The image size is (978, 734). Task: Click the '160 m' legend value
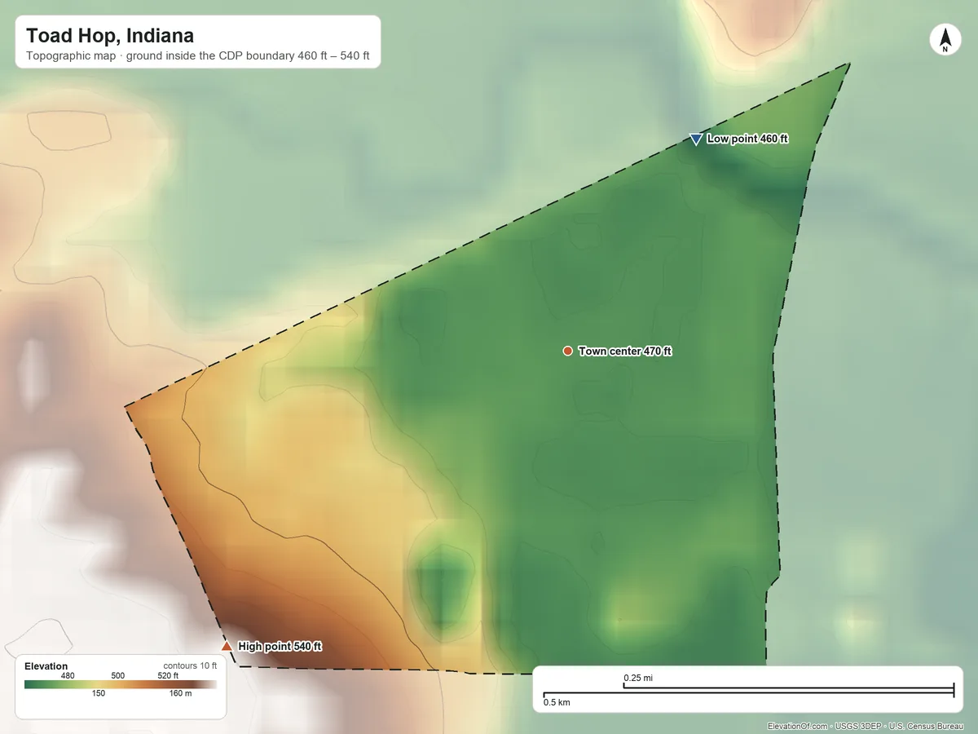click(x=180, y=694)
